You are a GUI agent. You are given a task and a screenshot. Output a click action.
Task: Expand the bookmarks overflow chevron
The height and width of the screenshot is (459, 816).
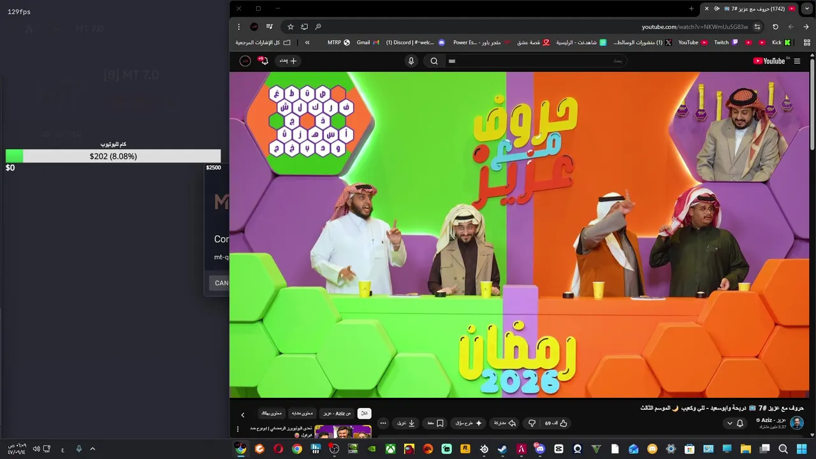pos(307,43)
